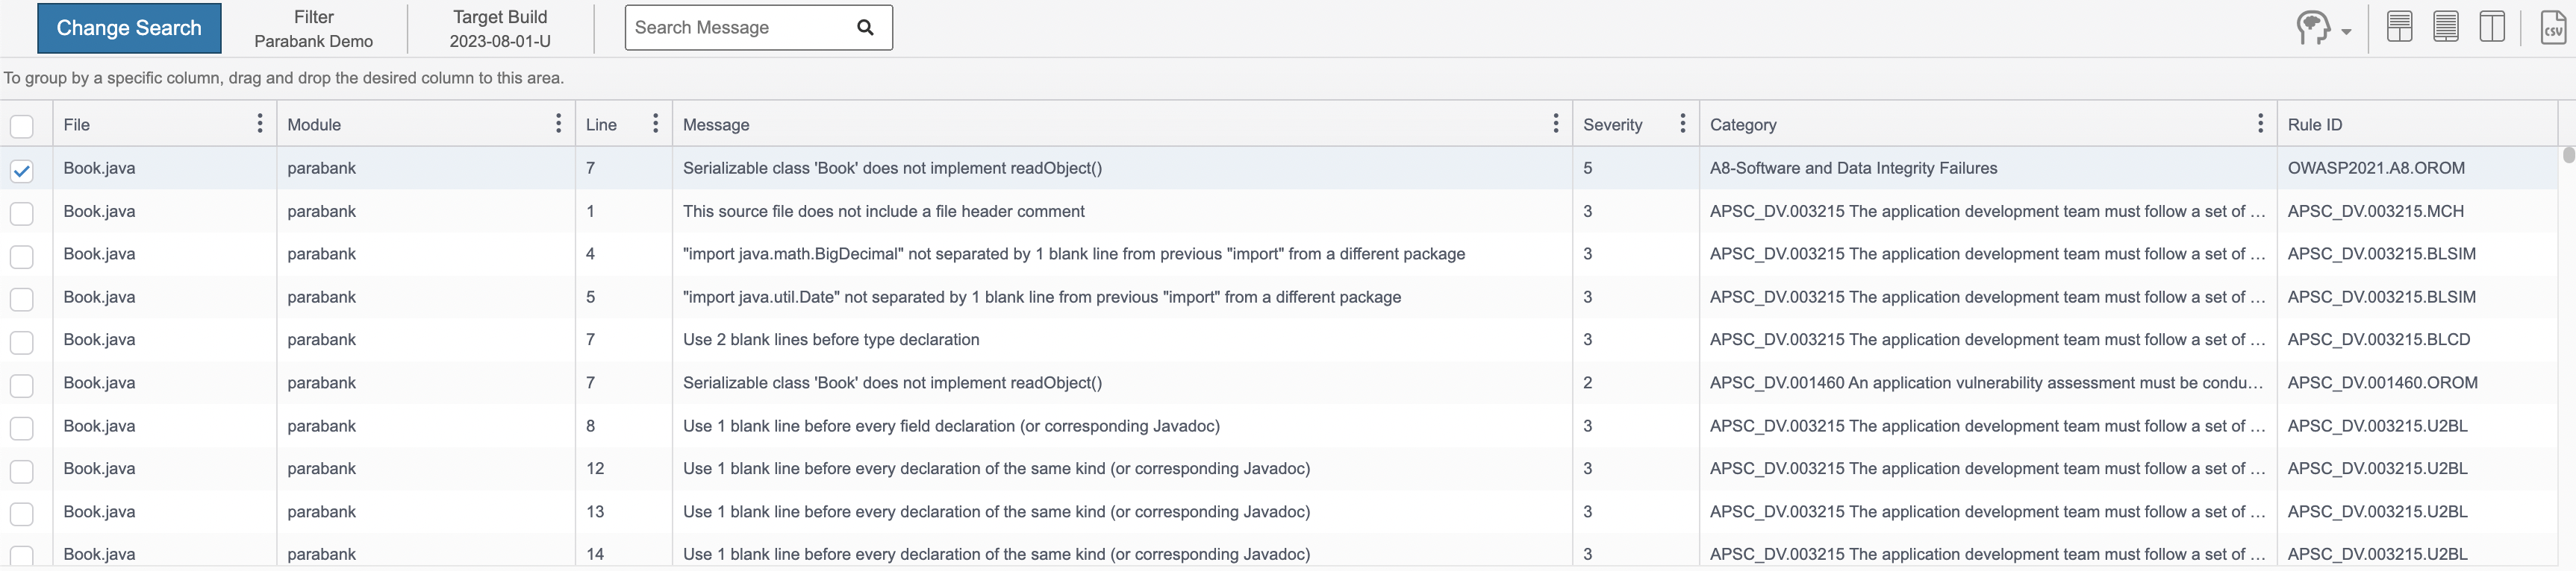Switch to two-column side-by-side layout icon
Viewport: 2576px width, 571px height.
2492,27
